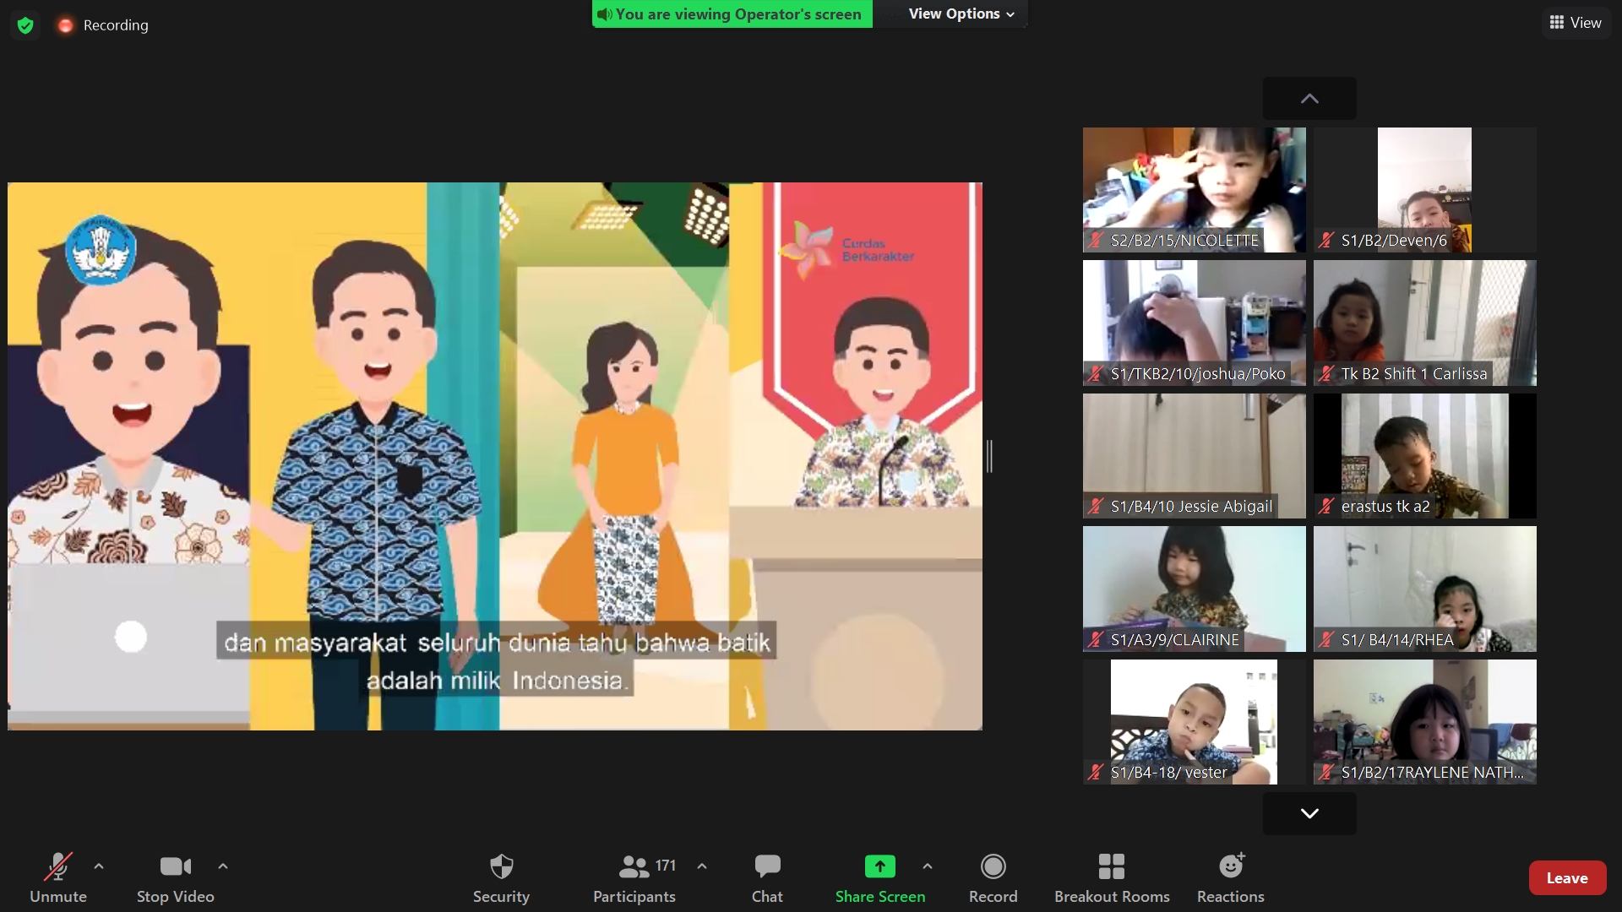Open the View layout menu
1622x912 pixels.
[1576, 23]
